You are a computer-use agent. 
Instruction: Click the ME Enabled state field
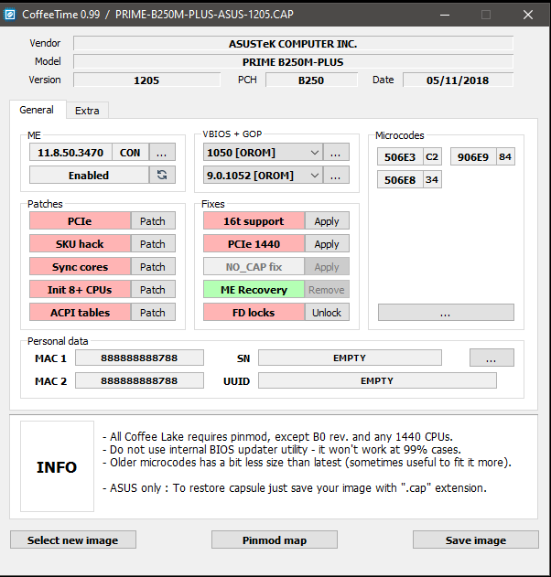click(89, 176)
